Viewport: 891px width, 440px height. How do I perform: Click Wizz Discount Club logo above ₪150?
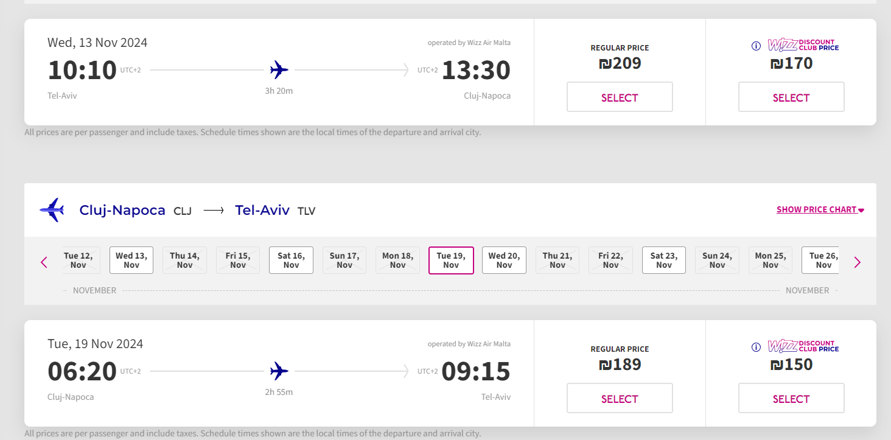pos(803,346)
